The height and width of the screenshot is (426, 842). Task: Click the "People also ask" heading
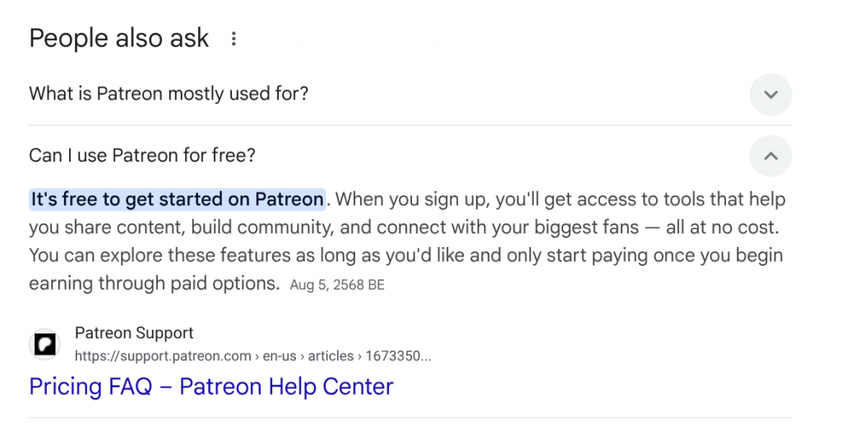[x=119, y=38]
